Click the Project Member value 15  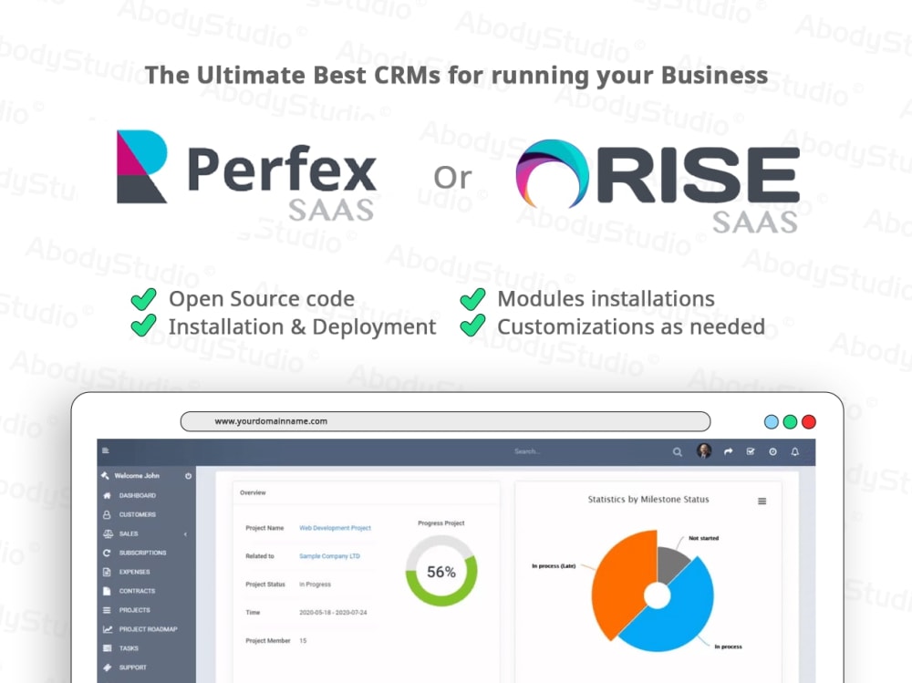[303, 640]
